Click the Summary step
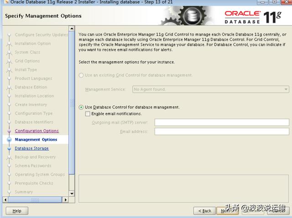The image size is (292, 218). [24, 192]
